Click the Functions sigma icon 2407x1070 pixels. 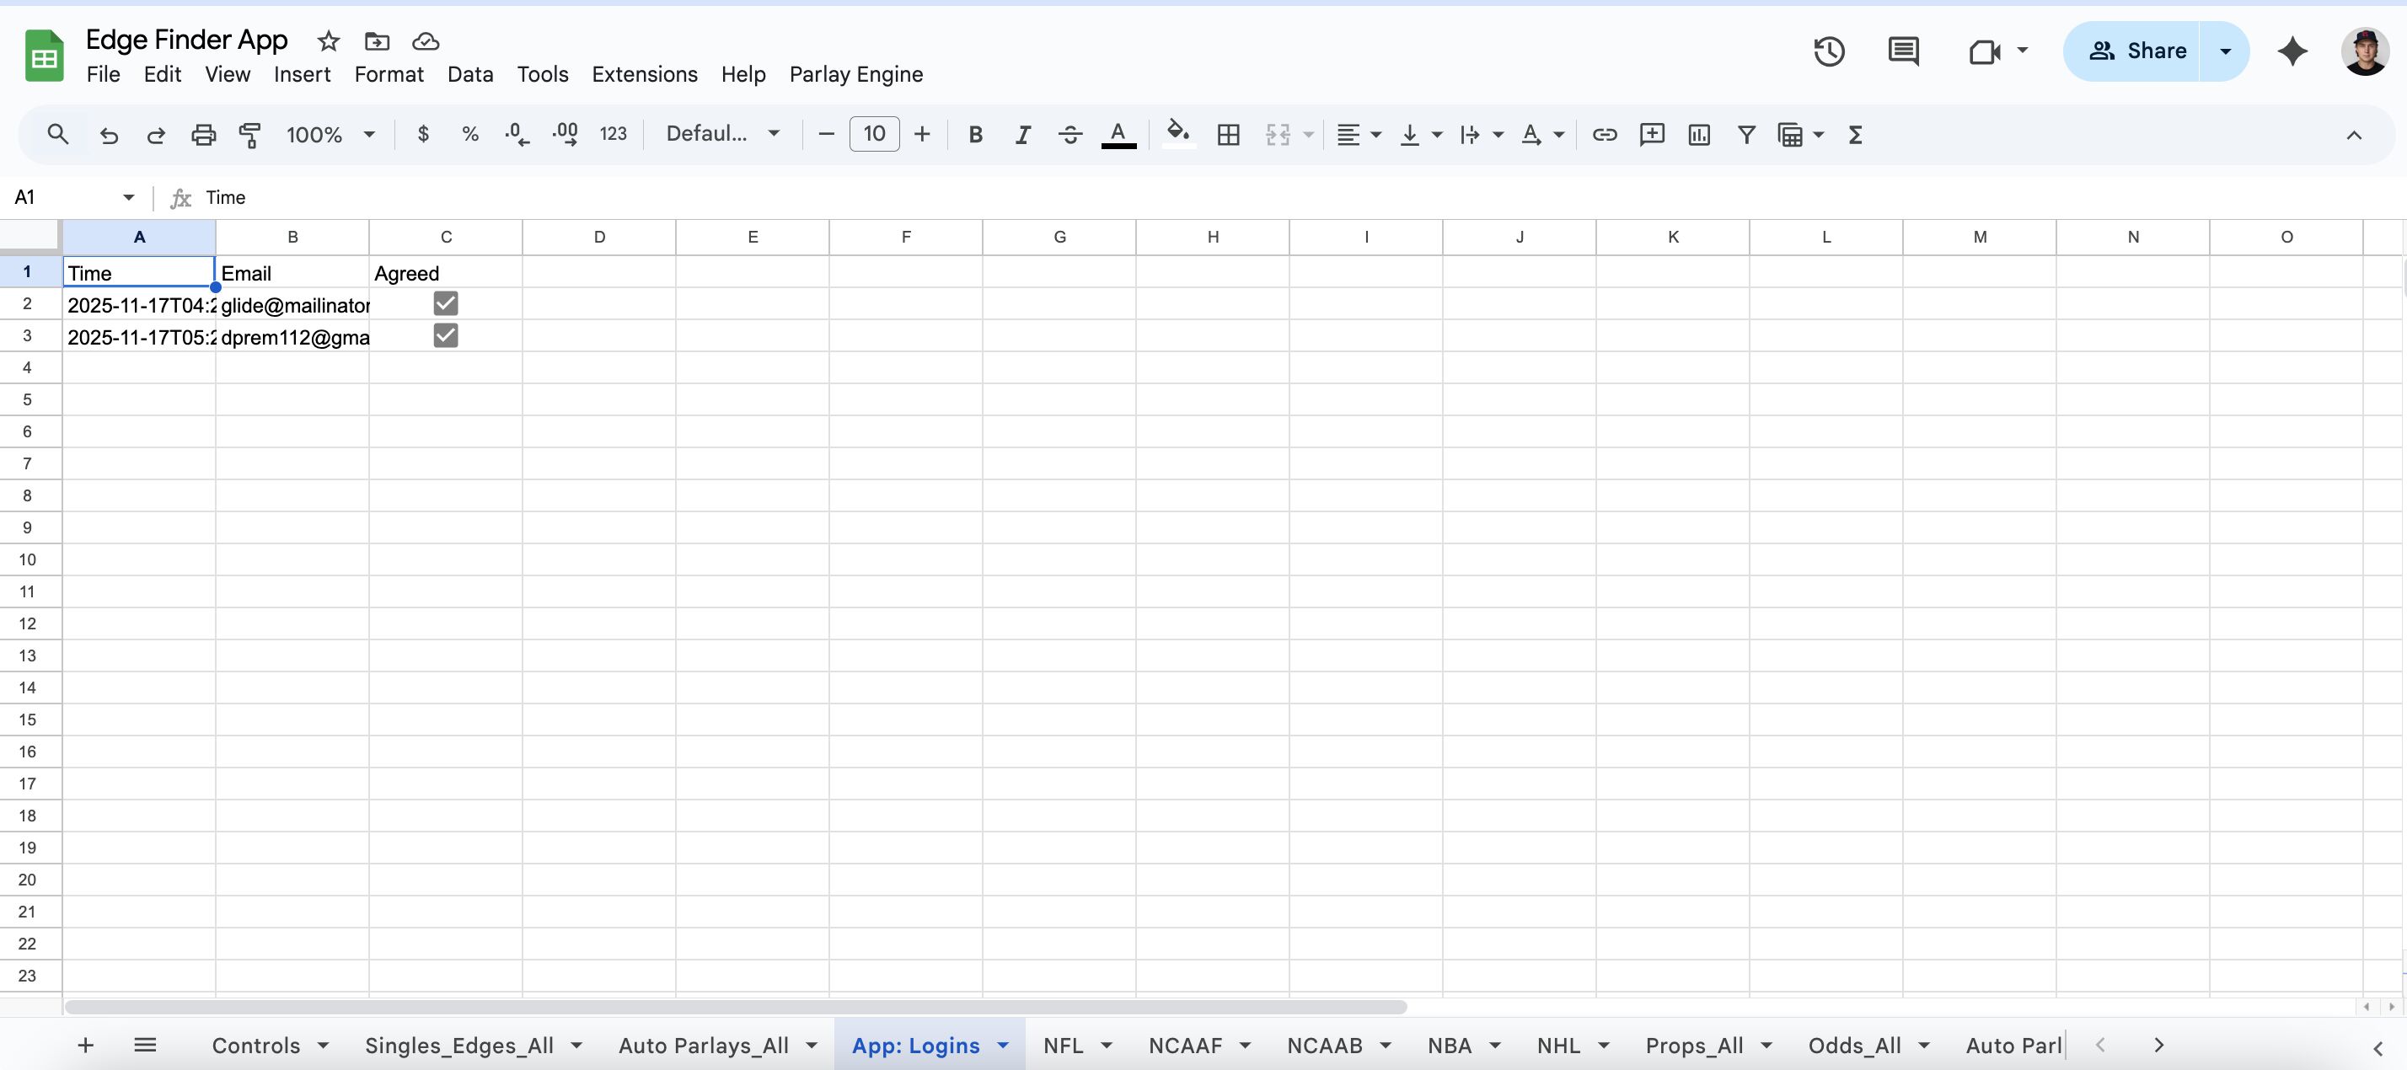(x=1856, y=135)
